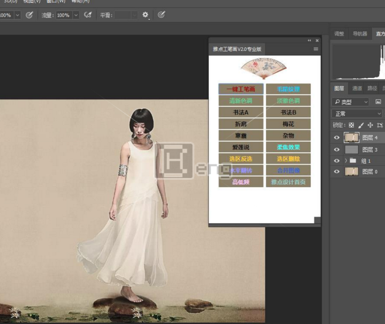385x324 pixels.
Task: Enable airbrush build-up icon
Action: click(x=88, y=15)
